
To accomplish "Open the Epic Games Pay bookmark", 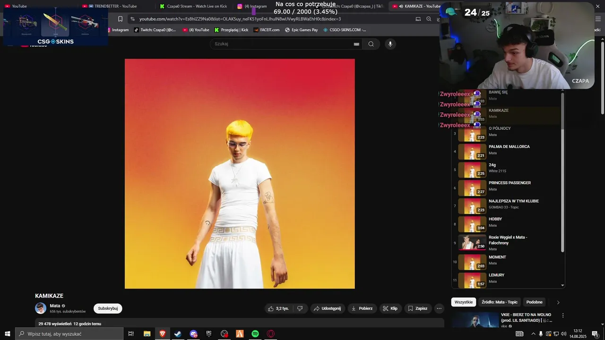I will tap(302, 30).
